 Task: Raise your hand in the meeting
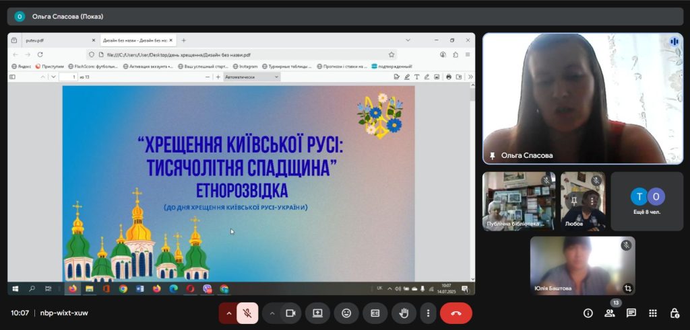point(404,313)
